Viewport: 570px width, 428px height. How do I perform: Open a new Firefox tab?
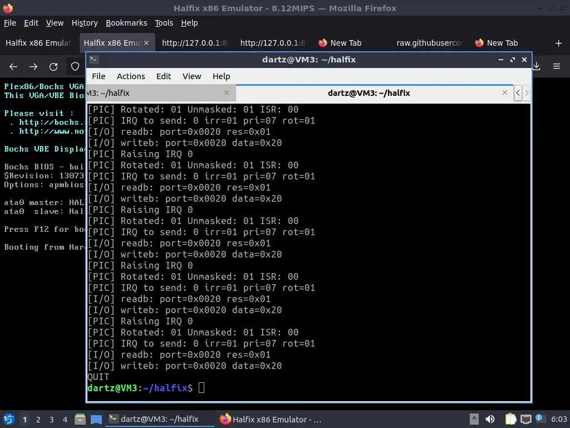point(559,43)
